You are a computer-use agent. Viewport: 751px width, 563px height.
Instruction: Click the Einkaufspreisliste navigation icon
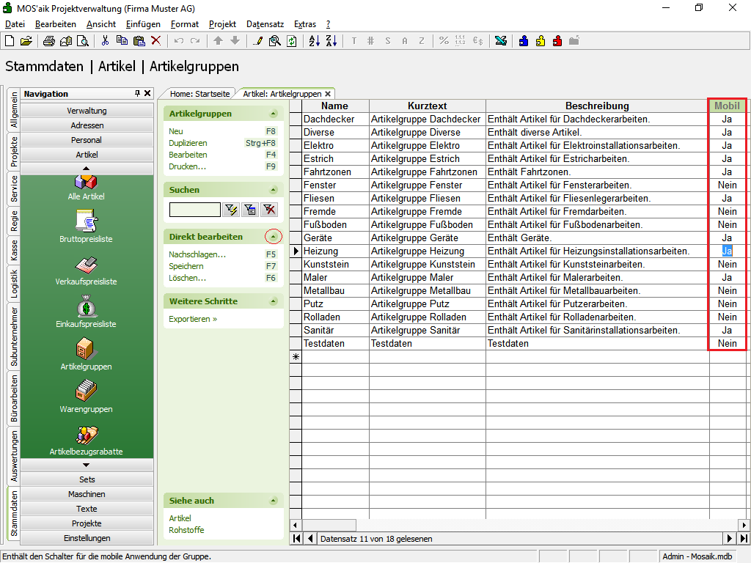click(87, 305)
